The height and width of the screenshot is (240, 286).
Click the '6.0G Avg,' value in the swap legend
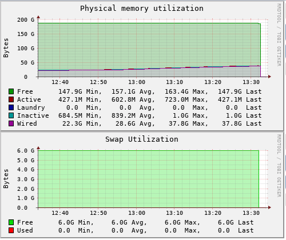point(129,222)
